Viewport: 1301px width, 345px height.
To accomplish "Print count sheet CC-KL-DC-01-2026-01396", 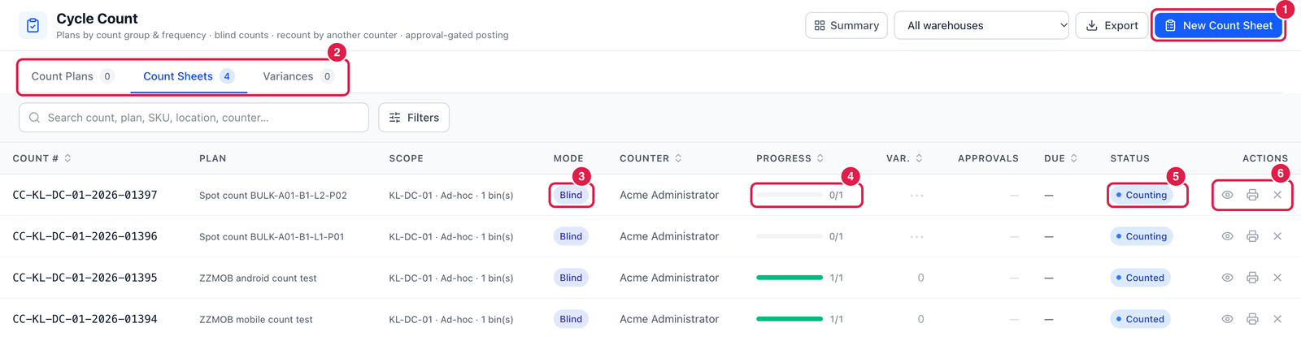I will pos(1252,236).
